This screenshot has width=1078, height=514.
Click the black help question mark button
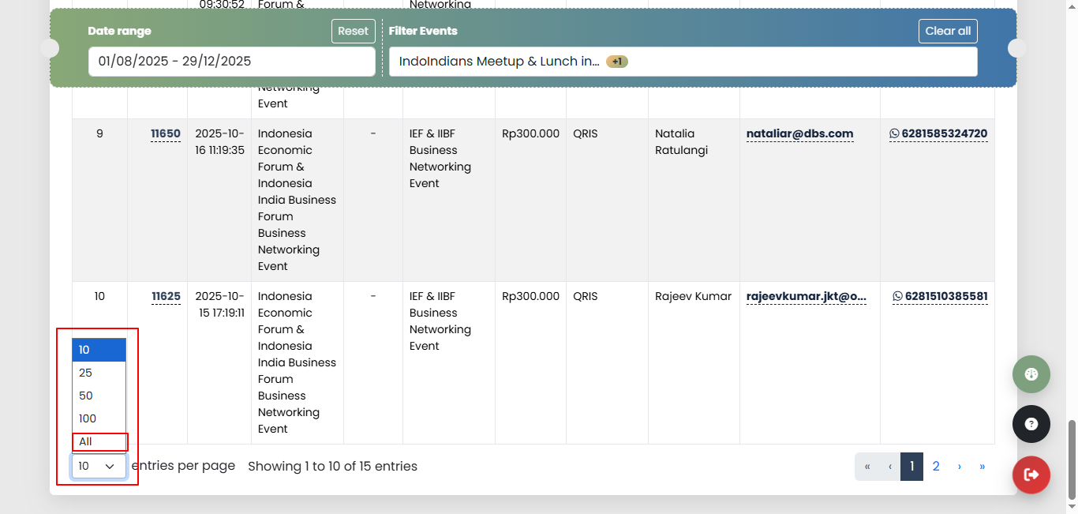pyautogui.click(x=1031, y=424)
